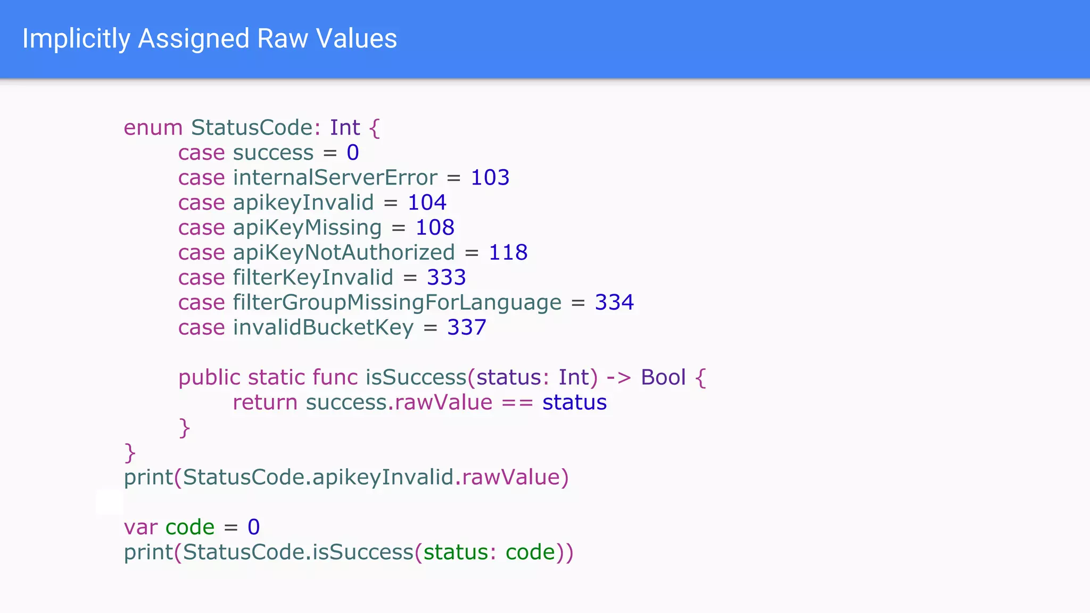Click the apiKeyMissing case name
The image size is (1090, 613).
[307, 228]
